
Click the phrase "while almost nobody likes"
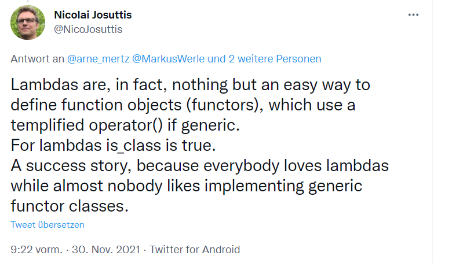click(x=105, y=186)
